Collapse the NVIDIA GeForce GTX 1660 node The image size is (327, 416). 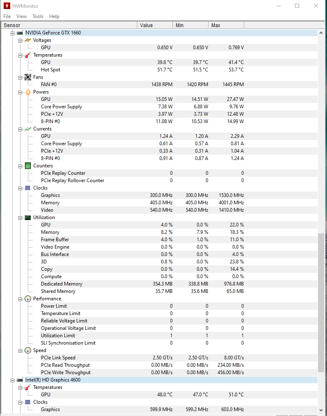tap(12, 33)
